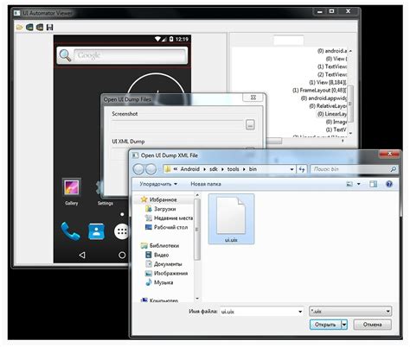This screenshot has height=347, width=410.
Task: Click the Back arrow in the Open UI Dump XML File dialog
Action: (x=138, y=169)
